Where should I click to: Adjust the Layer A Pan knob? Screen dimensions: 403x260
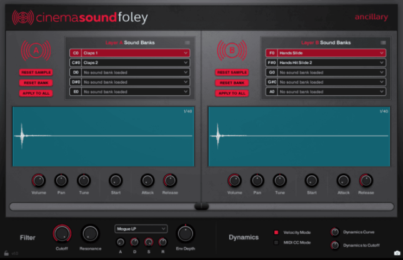click(61, 181)
